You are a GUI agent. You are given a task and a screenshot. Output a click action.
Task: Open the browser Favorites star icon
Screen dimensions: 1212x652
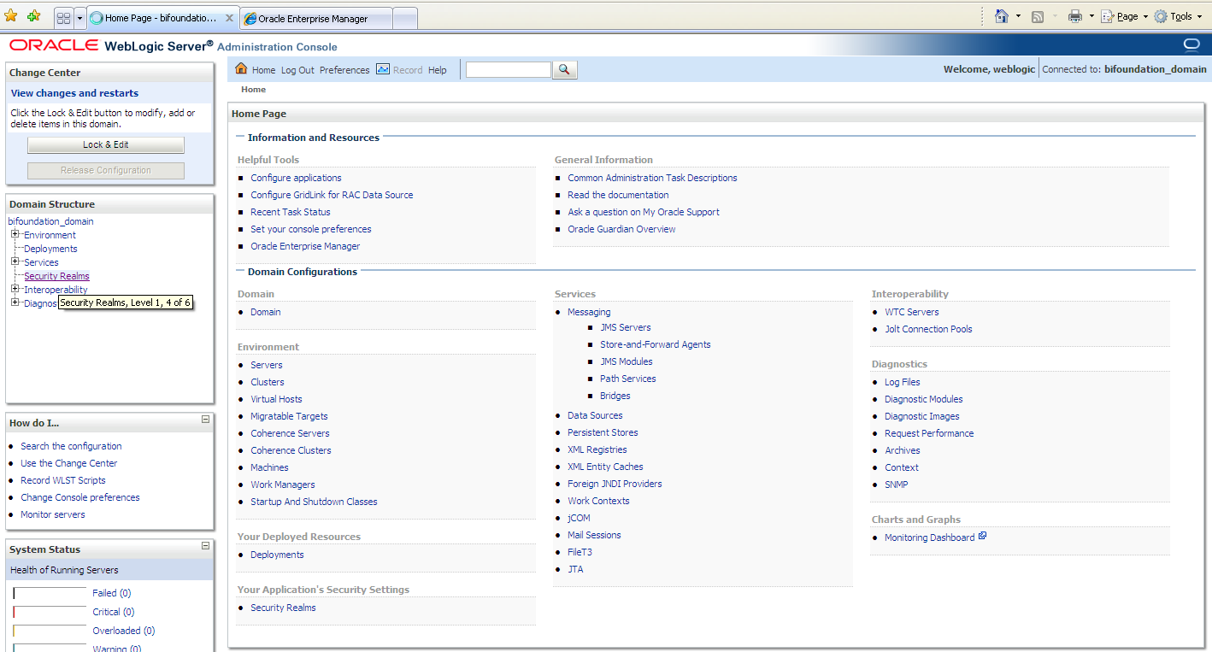(x=11, y=16)
